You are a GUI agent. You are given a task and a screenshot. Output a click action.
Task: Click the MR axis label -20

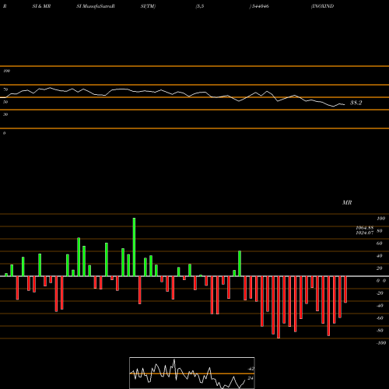pos(380,293)
